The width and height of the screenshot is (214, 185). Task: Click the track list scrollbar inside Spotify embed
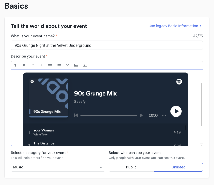click(186, 128)
